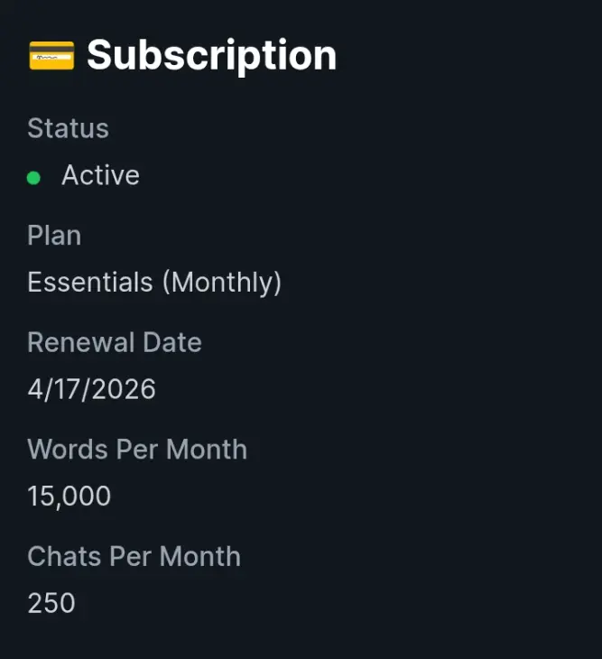Click the Plan label

point(54,236)
